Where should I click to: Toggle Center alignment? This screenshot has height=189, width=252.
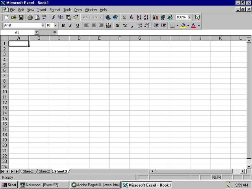click(x=94, y=25)
